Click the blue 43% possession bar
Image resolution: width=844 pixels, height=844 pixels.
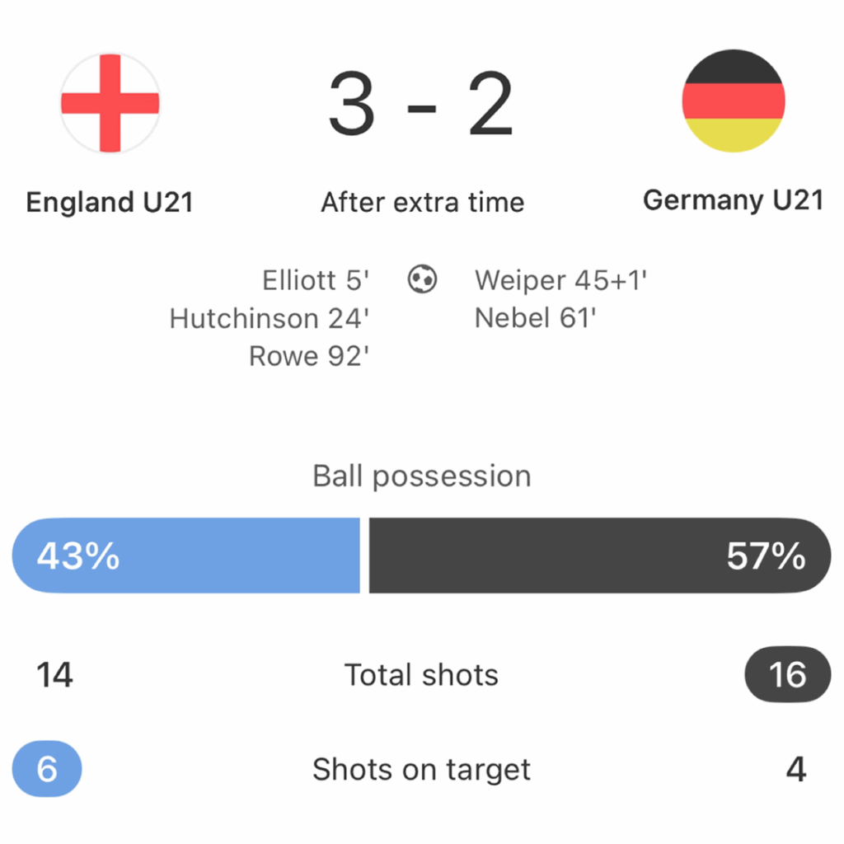point(186,556)
